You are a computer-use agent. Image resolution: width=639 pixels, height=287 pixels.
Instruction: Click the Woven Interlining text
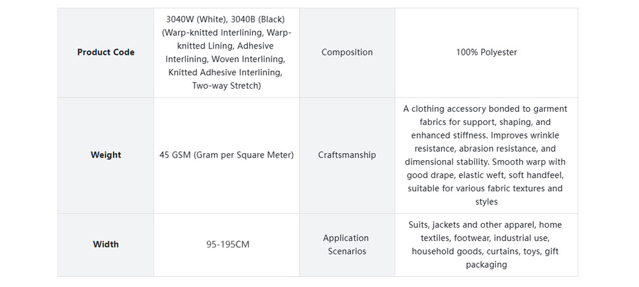(x=249, y=59)
